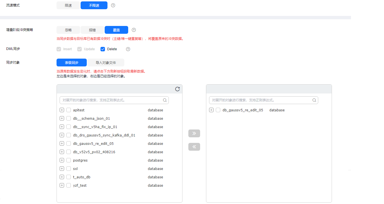Open the help tooltip next to the Delete checkbox
Viewport: 384px width, 204px height.
(128, 49)
